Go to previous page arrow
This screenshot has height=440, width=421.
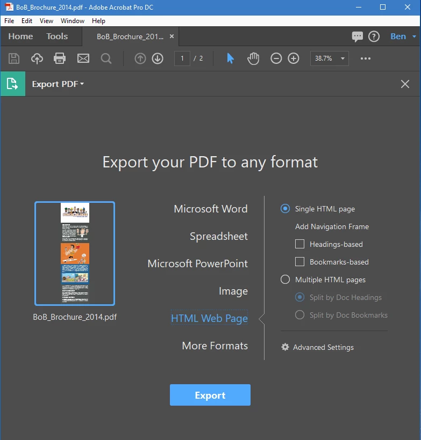140,58
